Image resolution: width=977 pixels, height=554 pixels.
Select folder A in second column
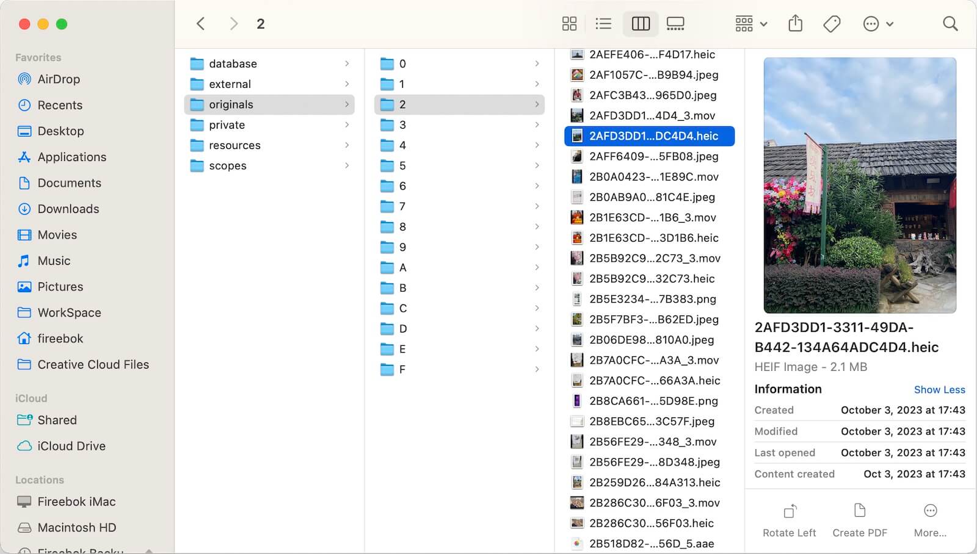click(x=459, y=267)
